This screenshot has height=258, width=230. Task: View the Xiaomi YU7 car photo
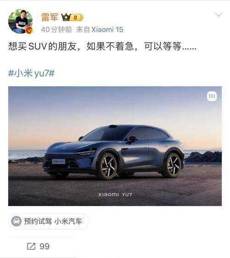click(115, 146)
